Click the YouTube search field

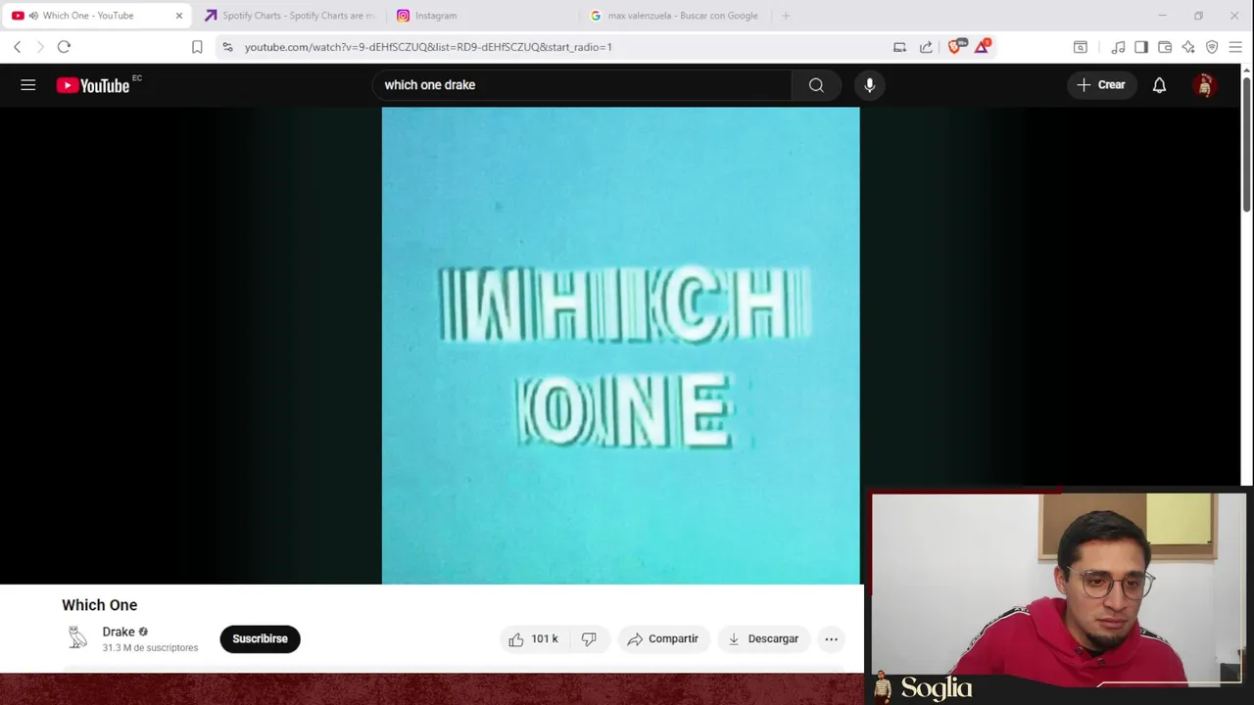coord(582,85)
